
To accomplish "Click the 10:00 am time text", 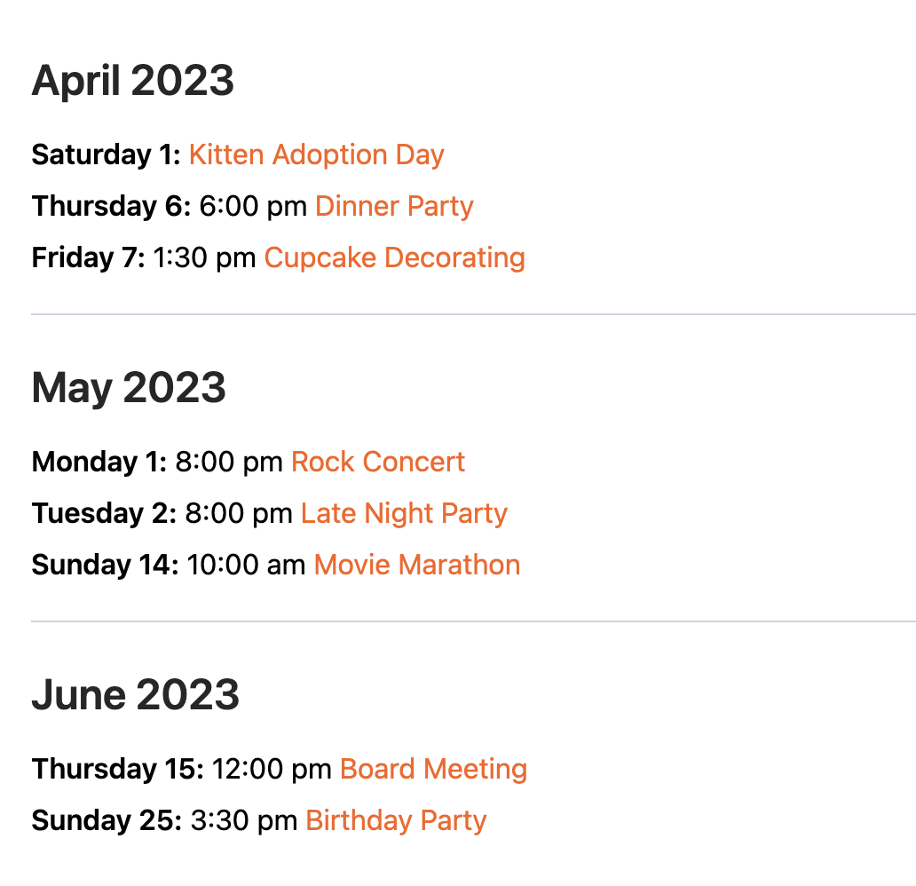I will (x=246, y=566).
